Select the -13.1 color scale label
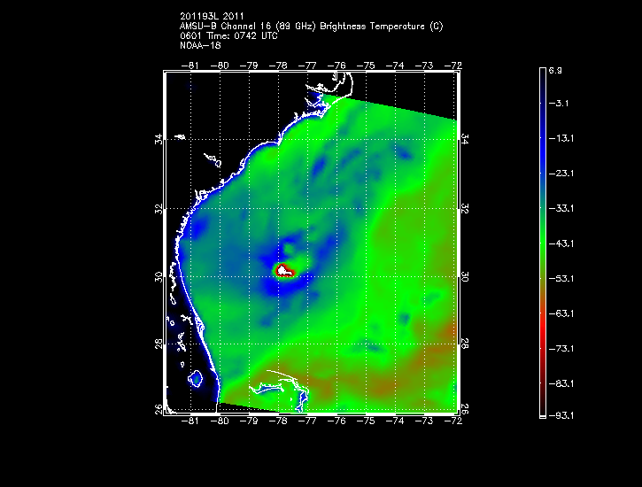Screen dimensions: 642x487 point(561,138)
